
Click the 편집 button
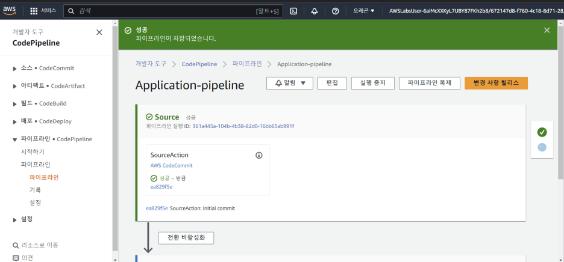tap(332, 83)
